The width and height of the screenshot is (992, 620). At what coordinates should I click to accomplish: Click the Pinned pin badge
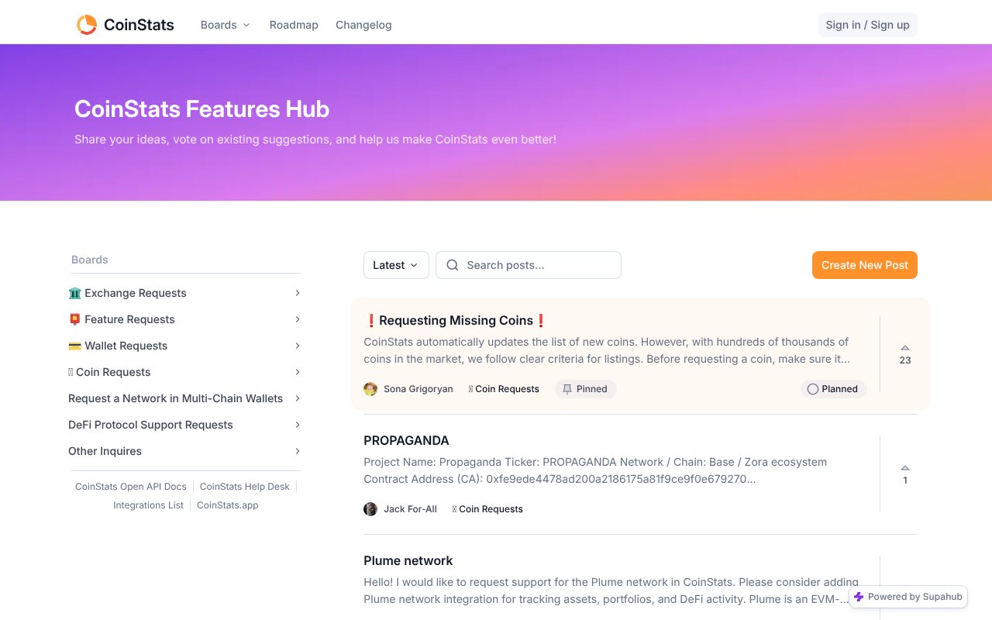[x=585, y=389]
